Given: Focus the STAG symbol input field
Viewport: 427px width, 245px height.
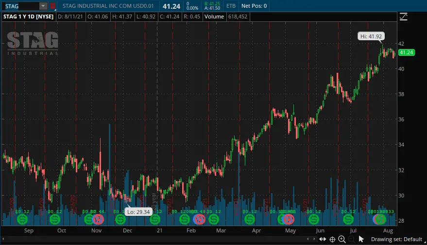Looking at the screenshot, I should pyautogui.click(x=21, y=6).
